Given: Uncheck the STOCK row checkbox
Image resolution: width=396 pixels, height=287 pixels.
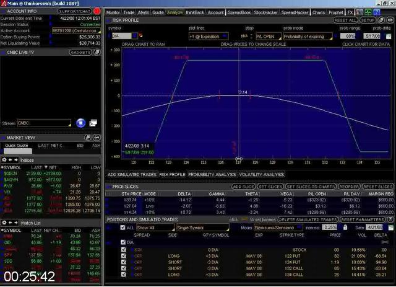Looking at the screenshot, I should click(124, 250).
